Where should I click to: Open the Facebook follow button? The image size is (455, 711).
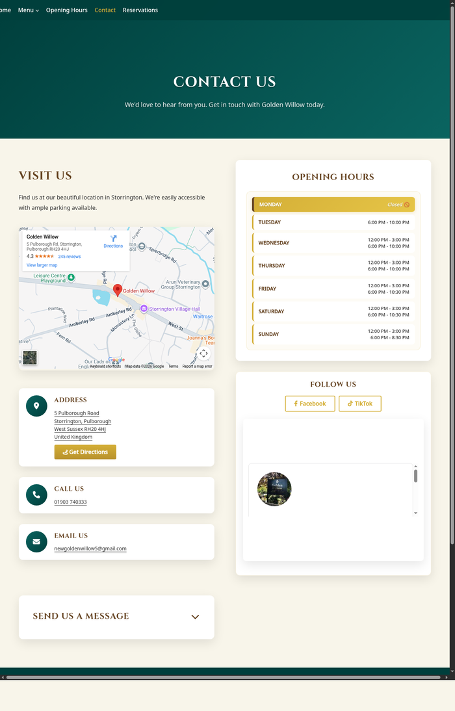[x=310, y=404]
